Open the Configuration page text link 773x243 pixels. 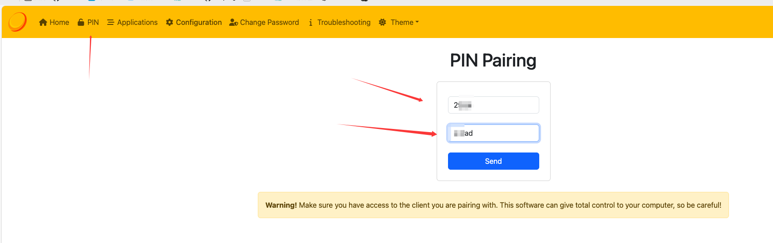tap(199, 22)
